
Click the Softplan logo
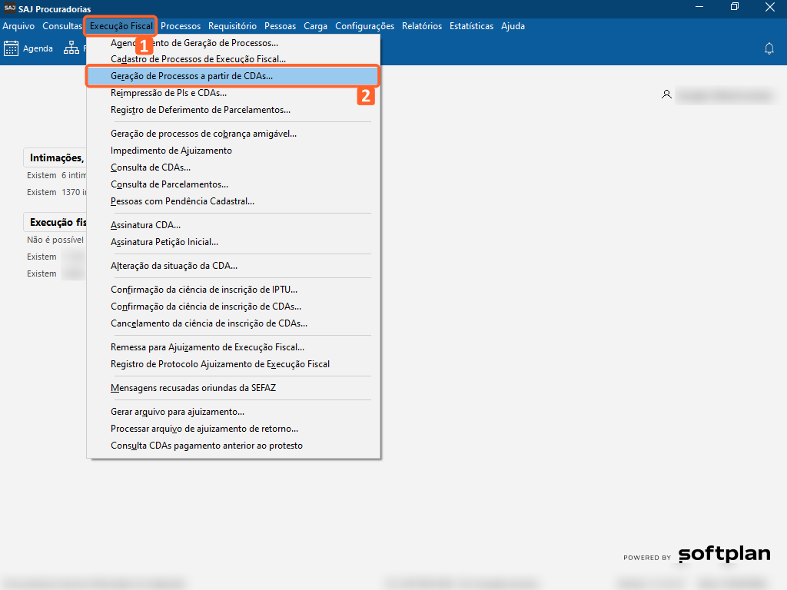(x=724, y=555)
